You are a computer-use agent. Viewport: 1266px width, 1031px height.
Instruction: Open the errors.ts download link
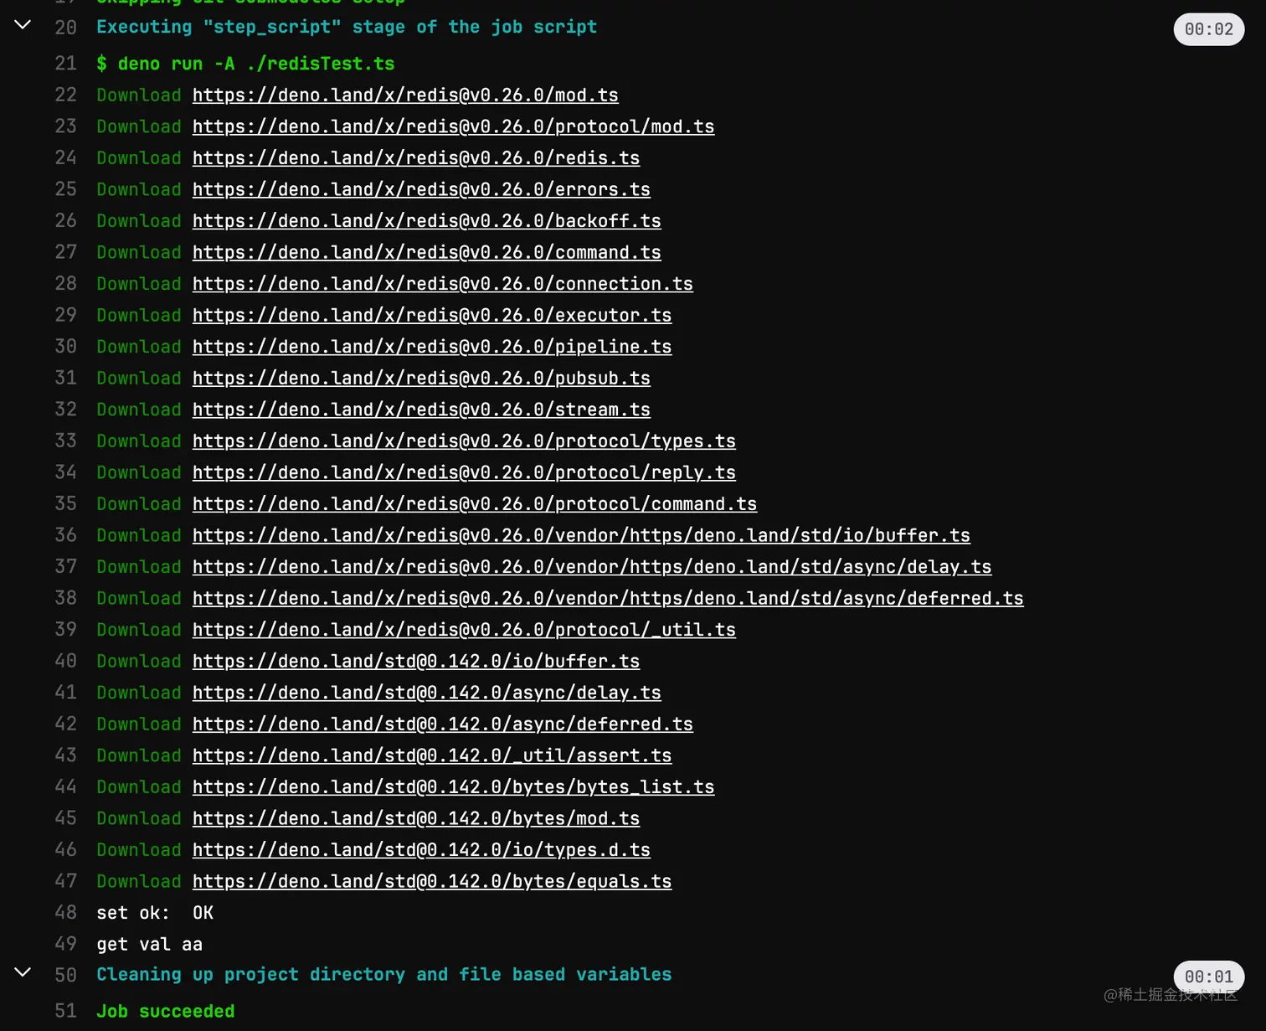pyautogui.click(x=421, y=189)
